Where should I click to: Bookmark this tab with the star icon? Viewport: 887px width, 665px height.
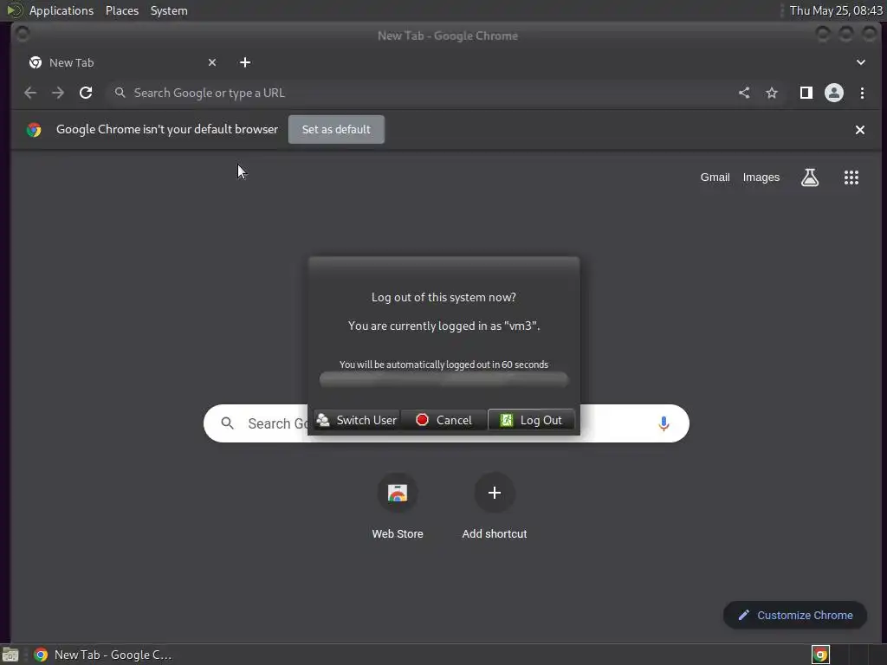pos(772,93)
